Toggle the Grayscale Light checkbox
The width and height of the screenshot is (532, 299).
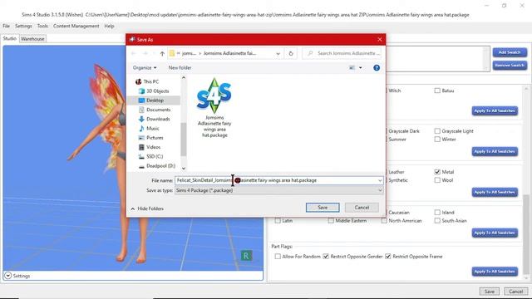tap(437, 131)
